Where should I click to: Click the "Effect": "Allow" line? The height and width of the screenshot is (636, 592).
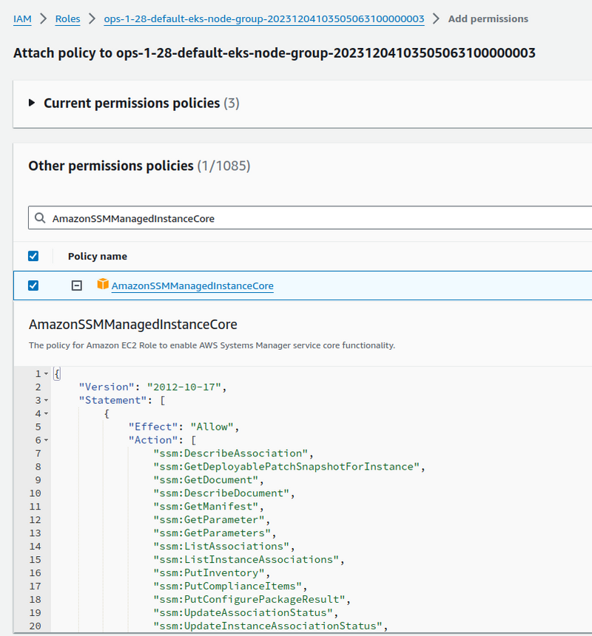click(184, 427)
